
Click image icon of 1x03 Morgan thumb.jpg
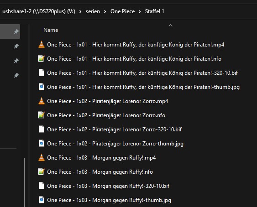click(42, 200)
